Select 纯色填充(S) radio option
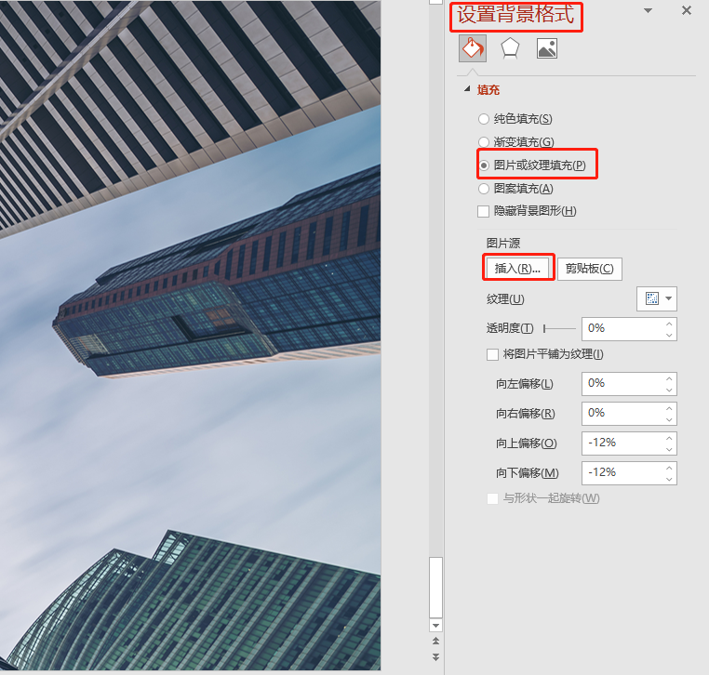 pyautogui.click(x=484, y=119)
